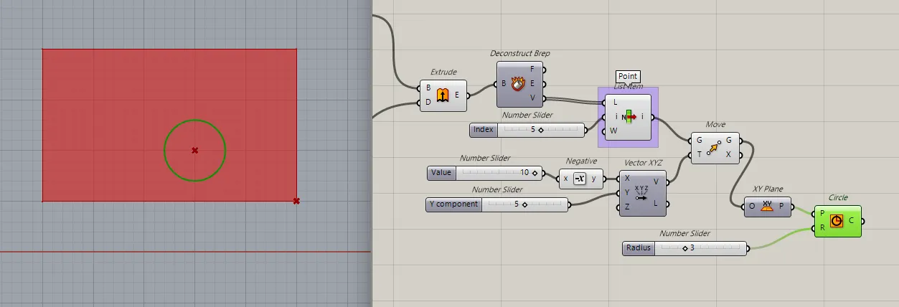Click the T input of Move component
Screen dimensions: 899x307
click(x=698, y=155)
